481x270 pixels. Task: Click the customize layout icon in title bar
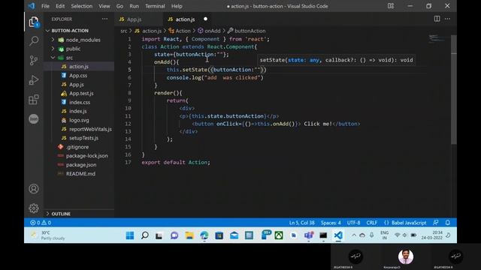tap(391, 6)
